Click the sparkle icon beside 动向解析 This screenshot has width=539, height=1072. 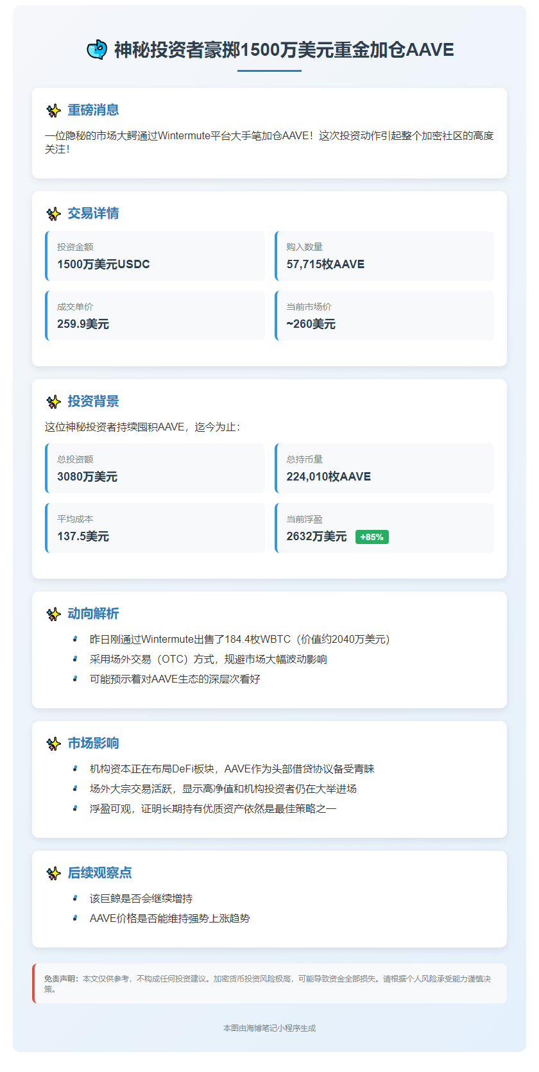click(x=53, y=614)
